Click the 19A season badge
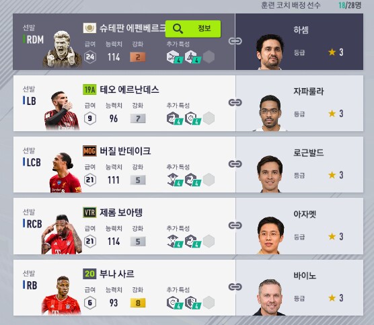The height and width of the screenshot is (325, 374). [89, 89]
